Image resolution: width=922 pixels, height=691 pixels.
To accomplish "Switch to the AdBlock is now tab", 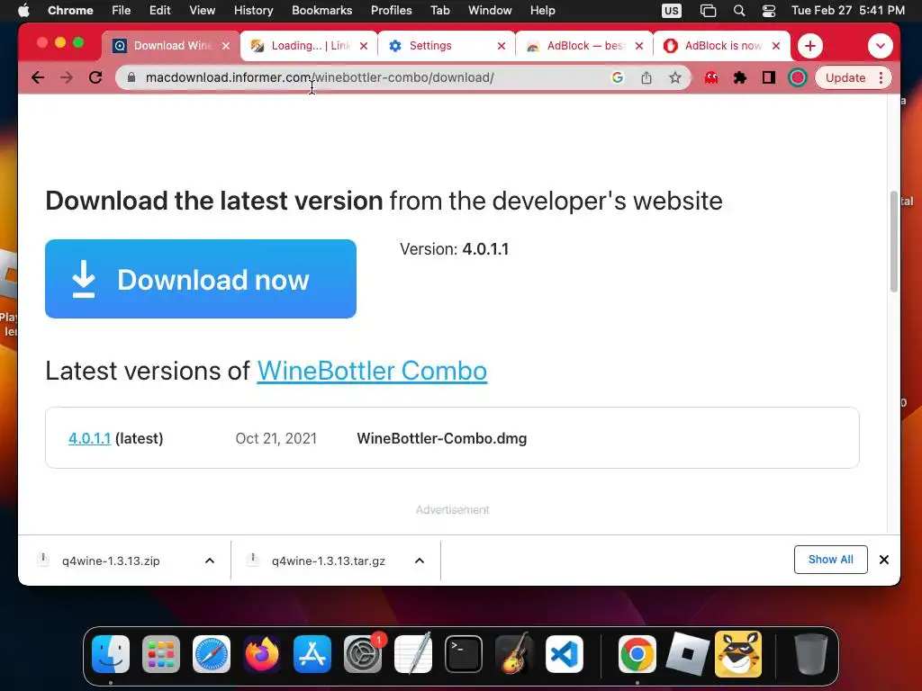I will coord(723,46).
